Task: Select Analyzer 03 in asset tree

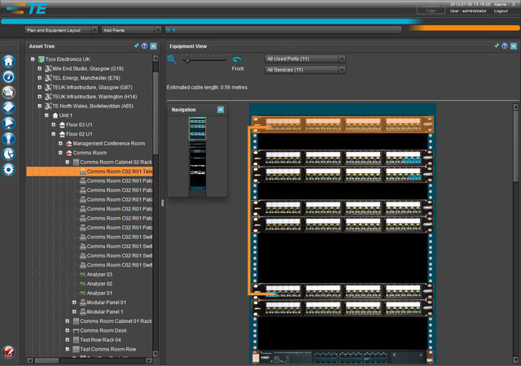Action: [x=99, y=274]
